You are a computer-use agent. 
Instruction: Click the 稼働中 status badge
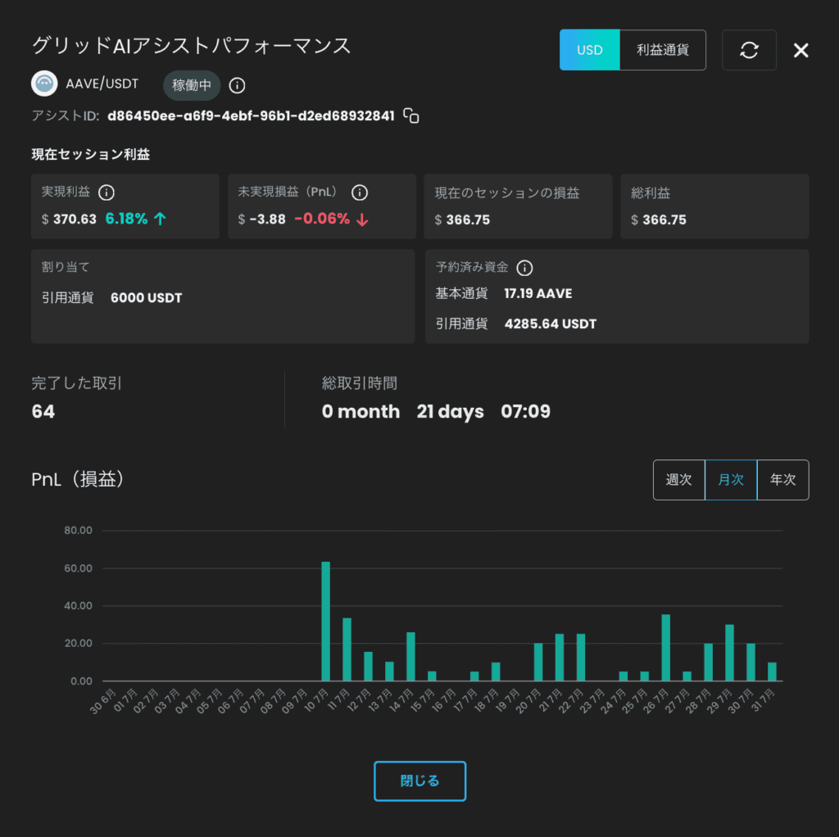(192, 85)
